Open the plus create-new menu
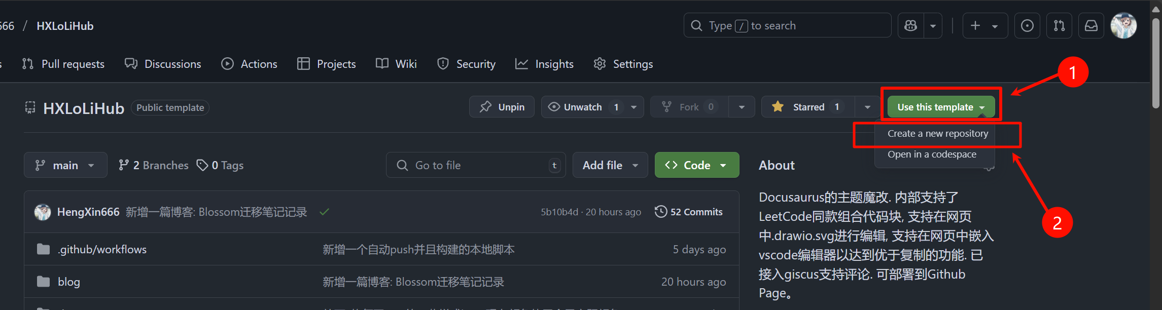The height and width of the screenshot is (310, 1162). [985, 25]
